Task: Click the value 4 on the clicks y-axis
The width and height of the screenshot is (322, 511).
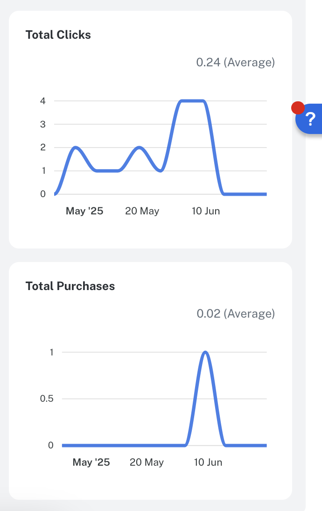Action: point(43,100)
